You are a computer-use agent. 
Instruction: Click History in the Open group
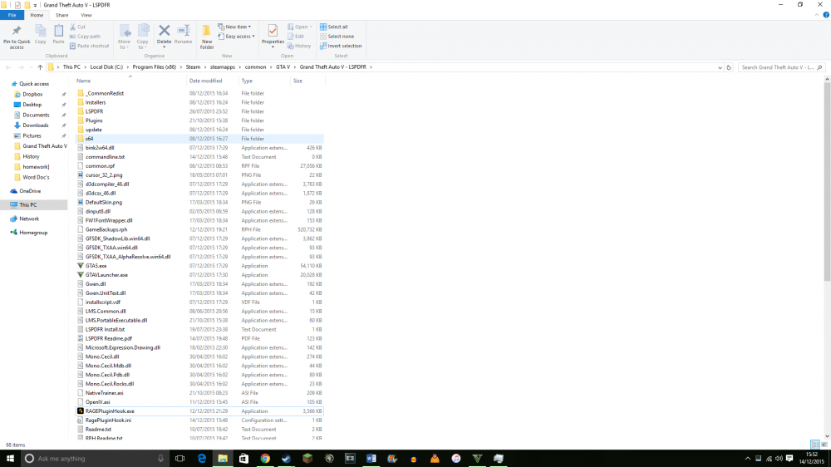tap(299, 46)
